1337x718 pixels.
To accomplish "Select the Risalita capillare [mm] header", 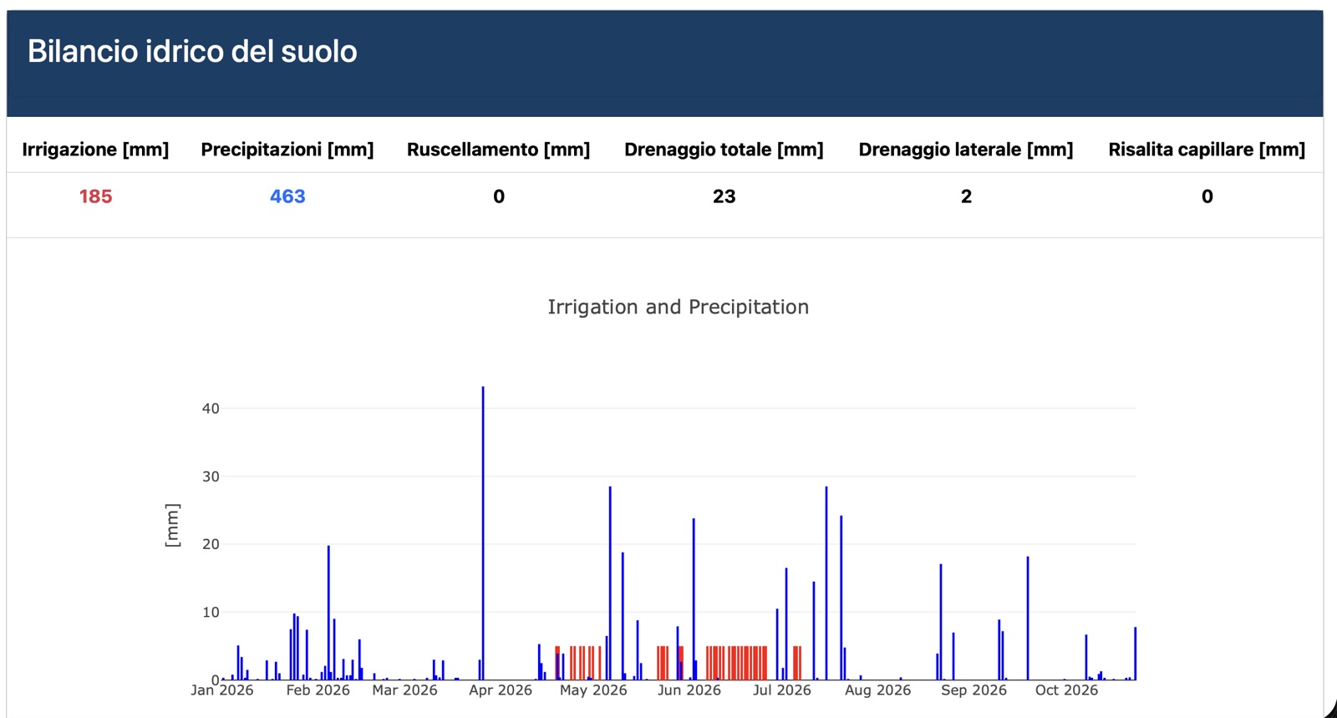I will coord(1207,150).
